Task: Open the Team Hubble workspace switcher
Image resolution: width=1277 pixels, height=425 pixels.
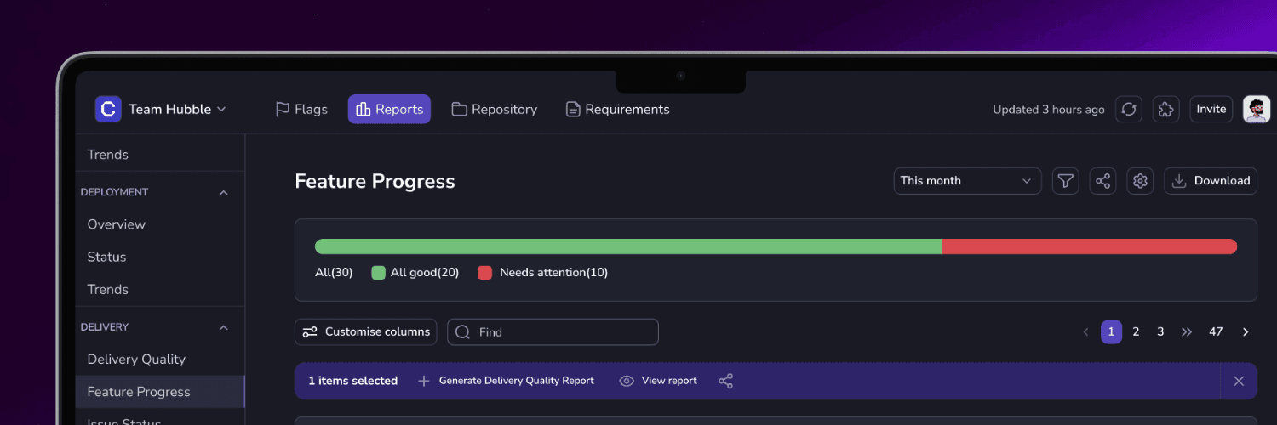Action: coord(177,109)
